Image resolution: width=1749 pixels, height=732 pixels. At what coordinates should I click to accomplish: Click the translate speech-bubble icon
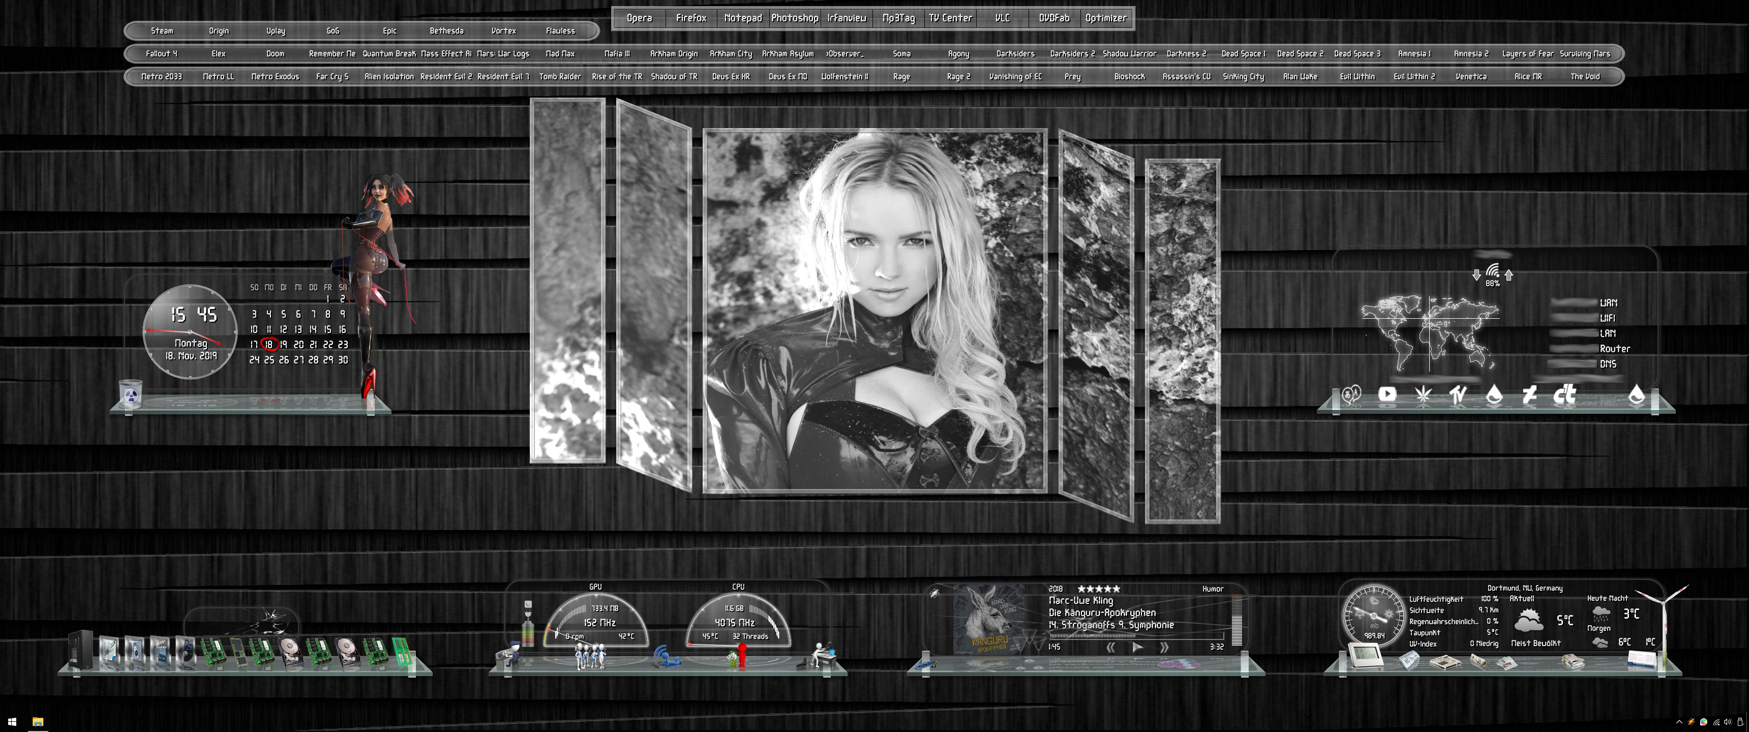pos(1351,394)
